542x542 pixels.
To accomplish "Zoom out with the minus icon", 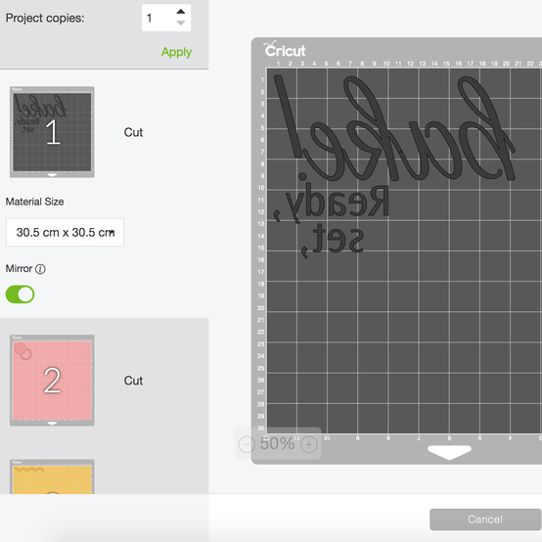I will [247, 444].
